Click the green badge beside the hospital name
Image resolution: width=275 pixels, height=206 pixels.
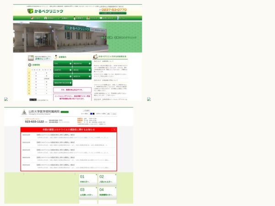point(65,112)
